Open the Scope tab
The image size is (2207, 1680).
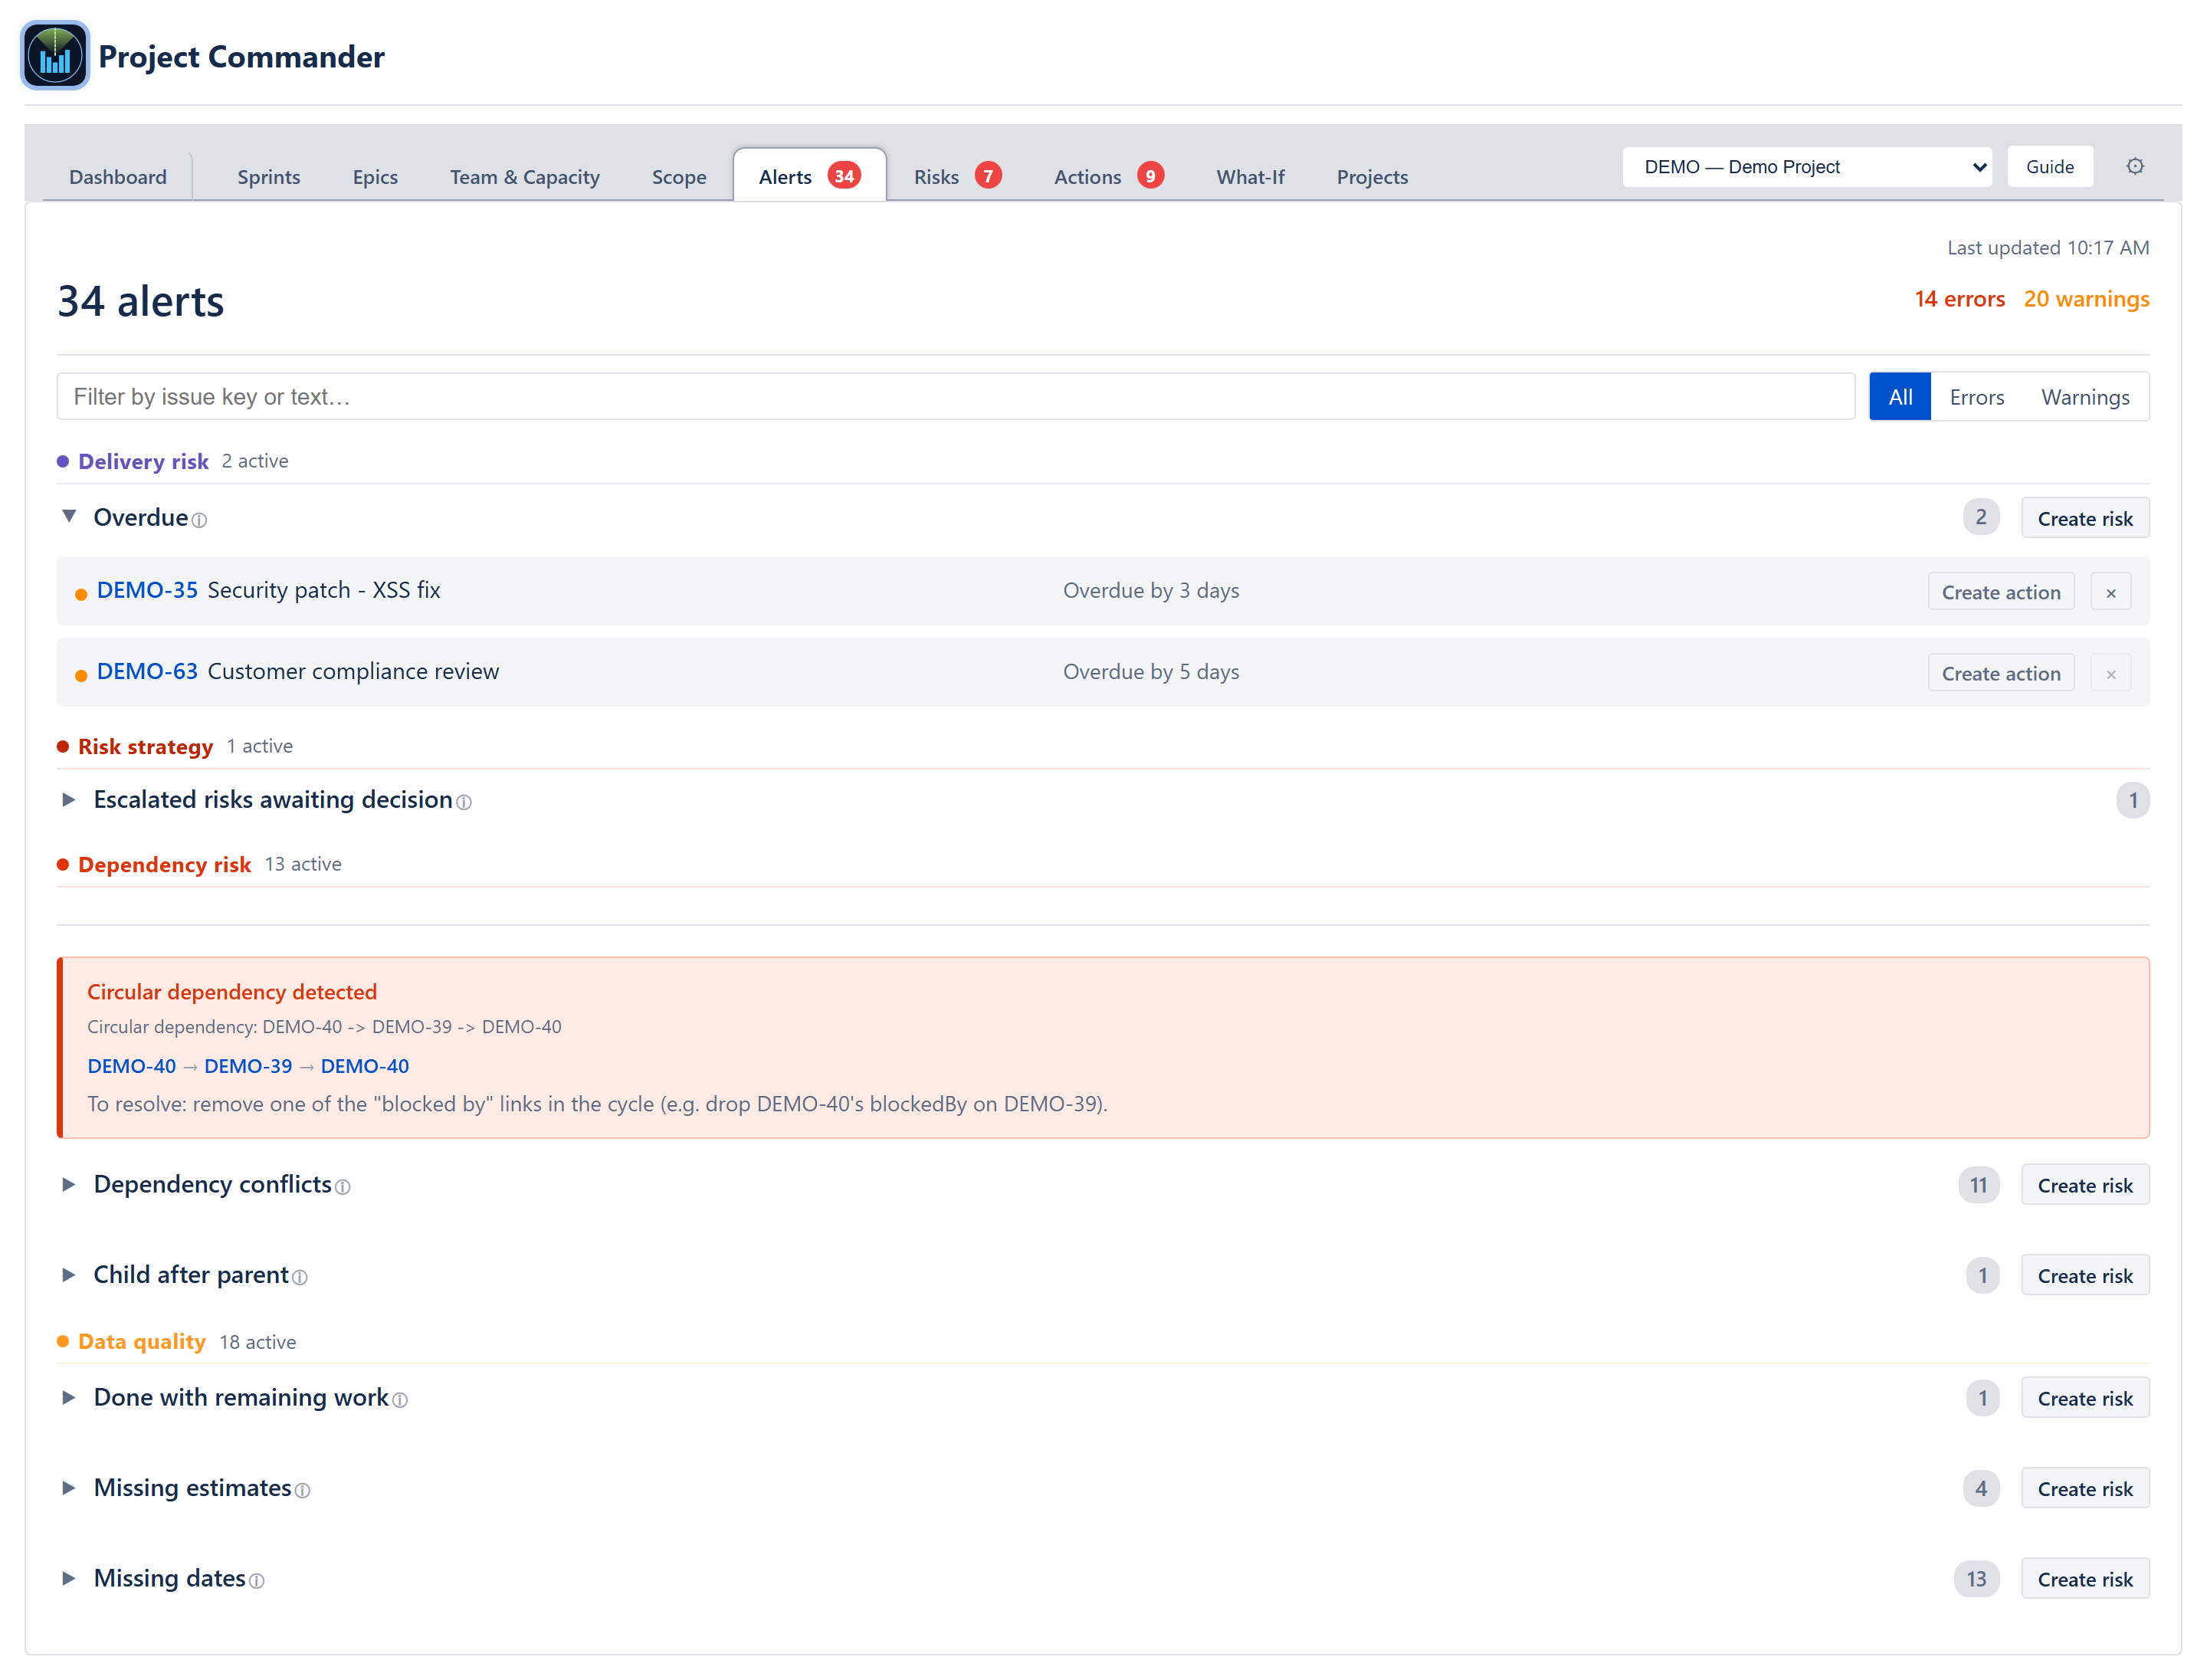[679, 177]
